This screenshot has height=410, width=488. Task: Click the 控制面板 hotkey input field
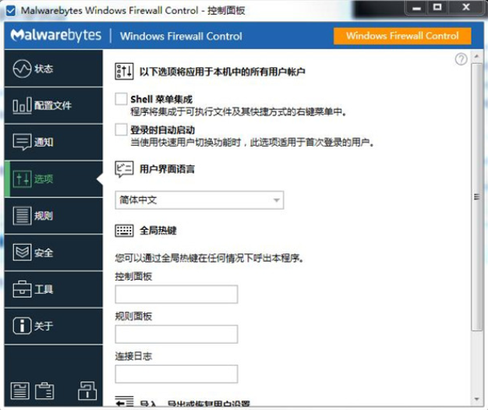click(176, 294)
